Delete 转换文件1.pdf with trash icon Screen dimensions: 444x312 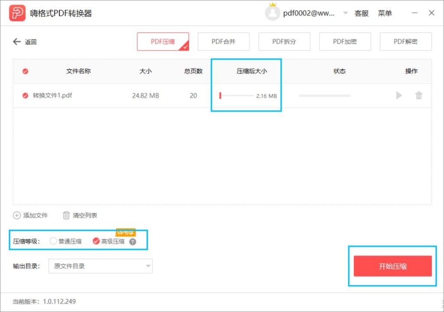point(418,95)
